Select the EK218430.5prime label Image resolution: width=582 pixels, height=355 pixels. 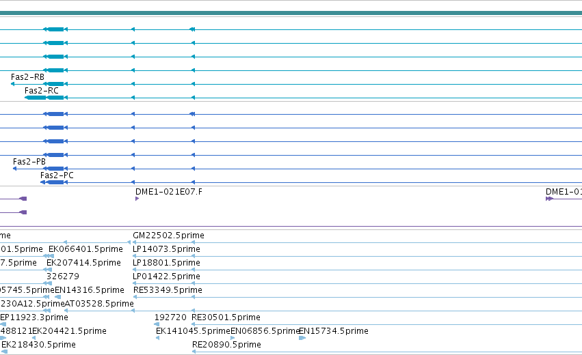[x=38, y=345]
